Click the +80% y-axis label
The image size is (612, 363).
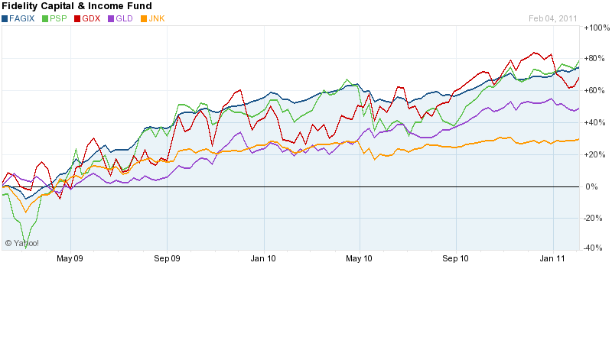click(x=594, y=59)
